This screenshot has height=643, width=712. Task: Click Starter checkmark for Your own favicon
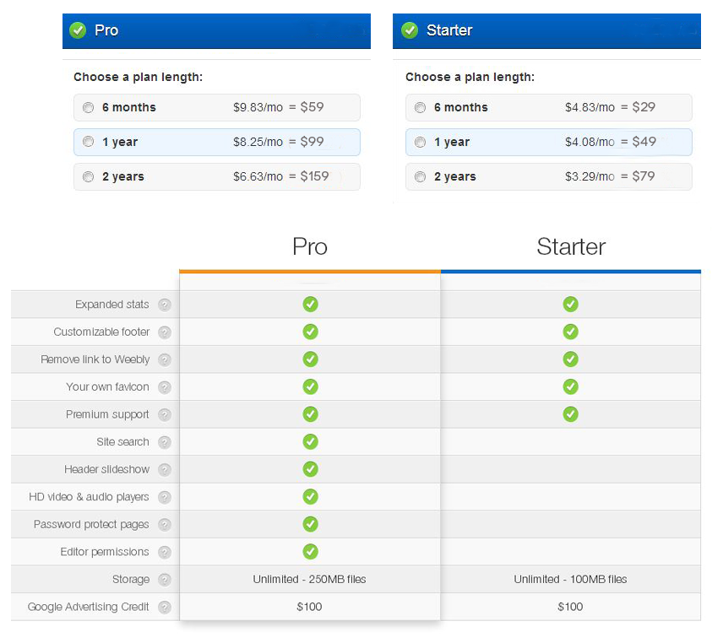click(571, 386)
